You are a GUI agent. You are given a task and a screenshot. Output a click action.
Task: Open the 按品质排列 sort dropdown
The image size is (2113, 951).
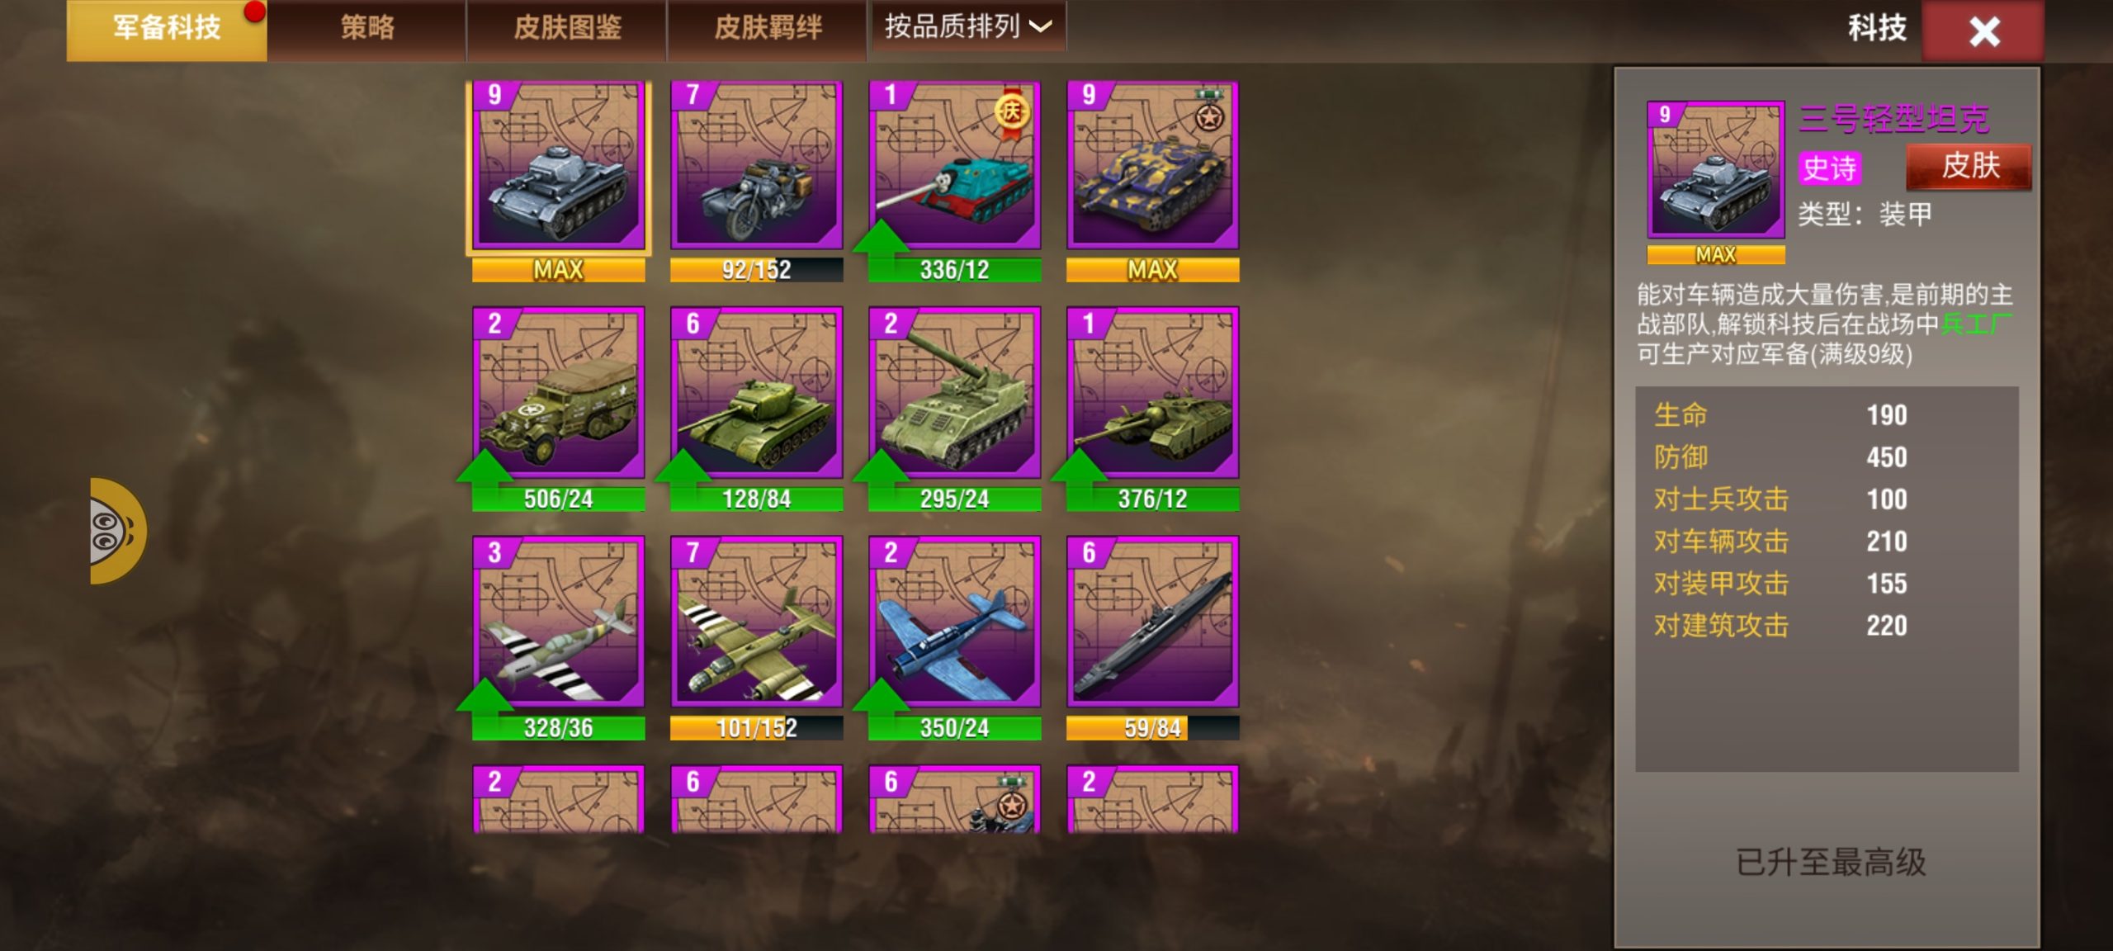pos(969,26)
